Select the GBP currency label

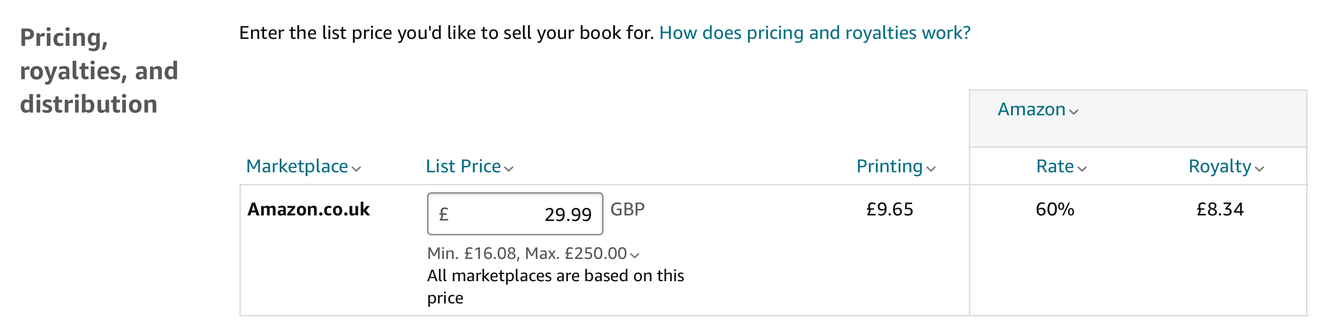click(x=628, y=209)
